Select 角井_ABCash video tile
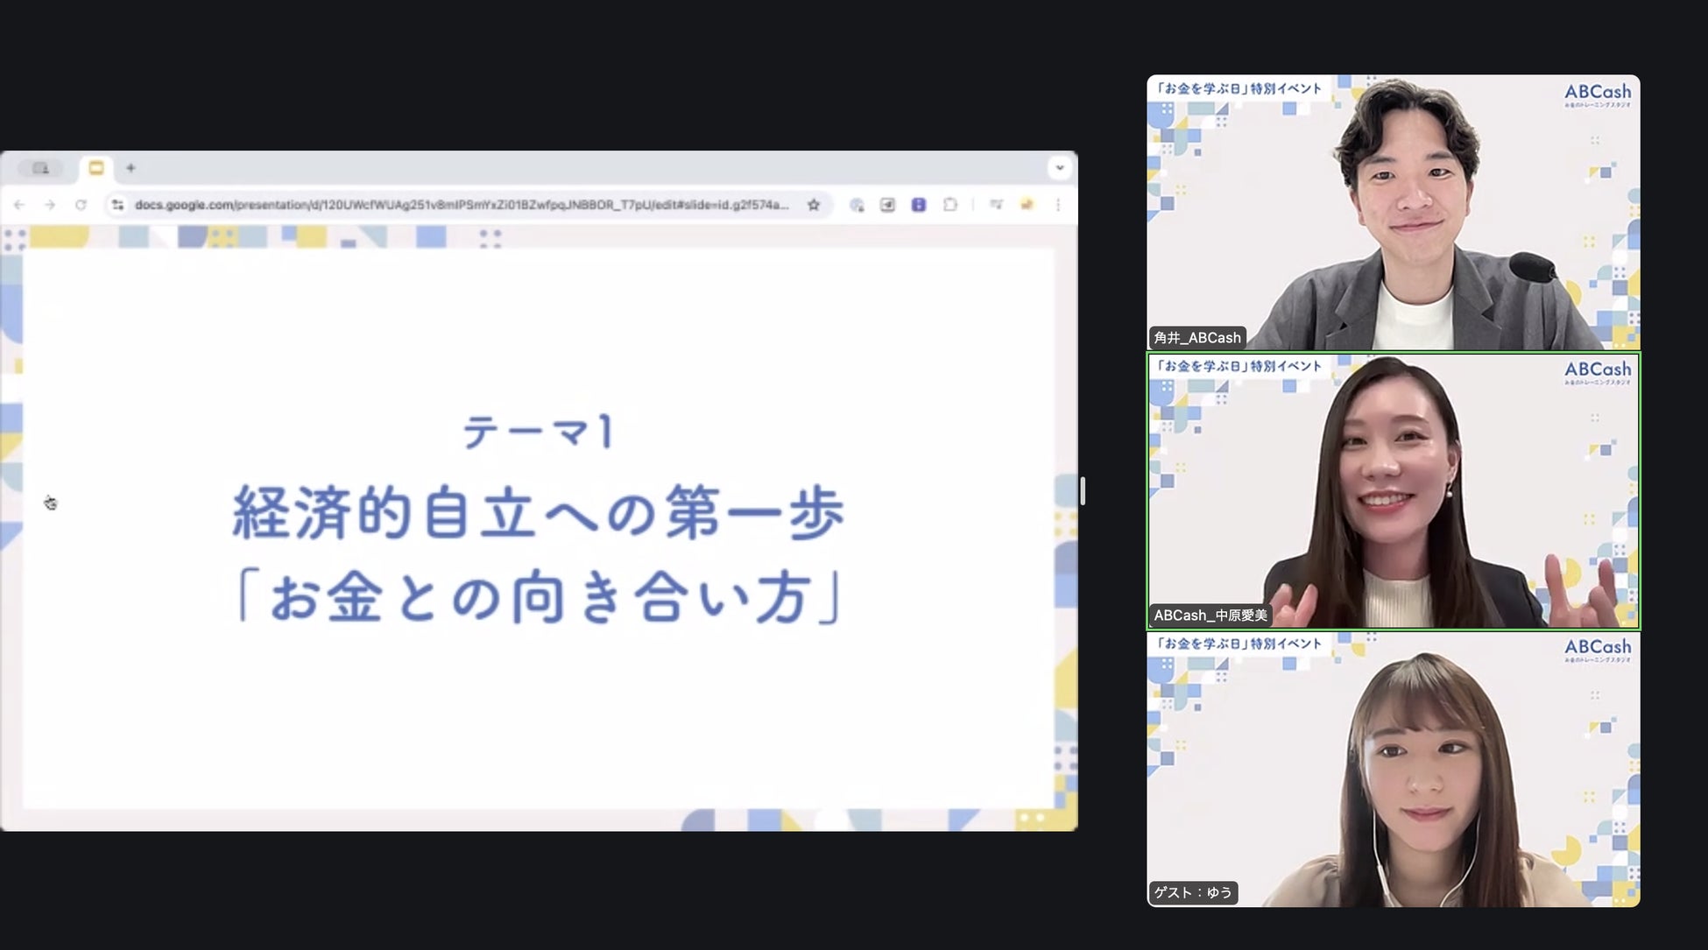Image resolution: width=1708 pixels, height=950 pixels. (1393, 212)
